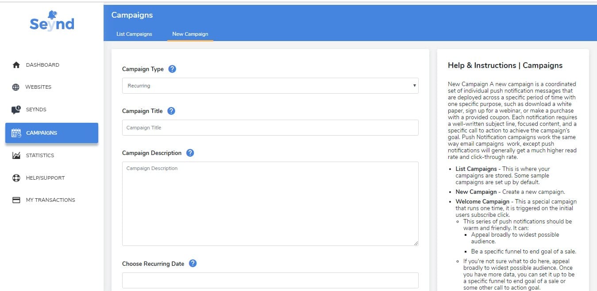The height and width of the screenshot is (291, 597).
Task: Open Statistics from the sidebar
Action: 40,155
